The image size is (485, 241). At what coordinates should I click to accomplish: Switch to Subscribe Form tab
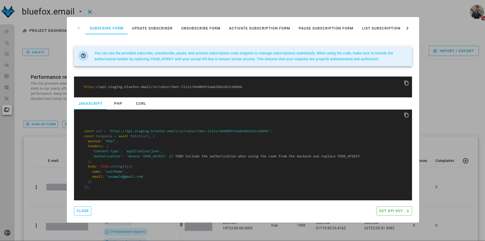(106, 28)
